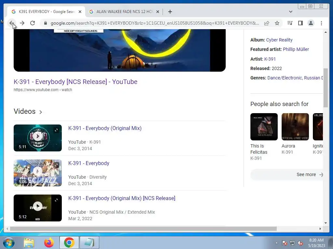The height and width of the screenshot is (249, 333).
Task: View site information padlock icon
Action: pyautogui.click(x=46, y=23)
